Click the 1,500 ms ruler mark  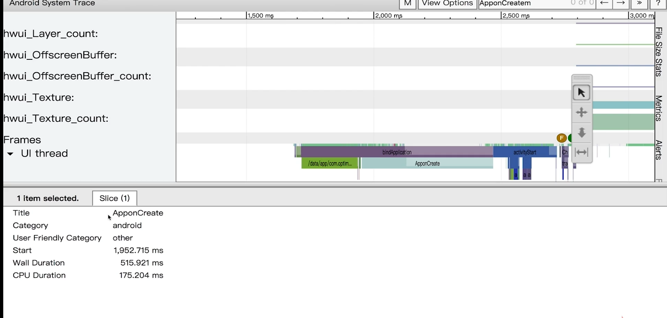[260, 16]
